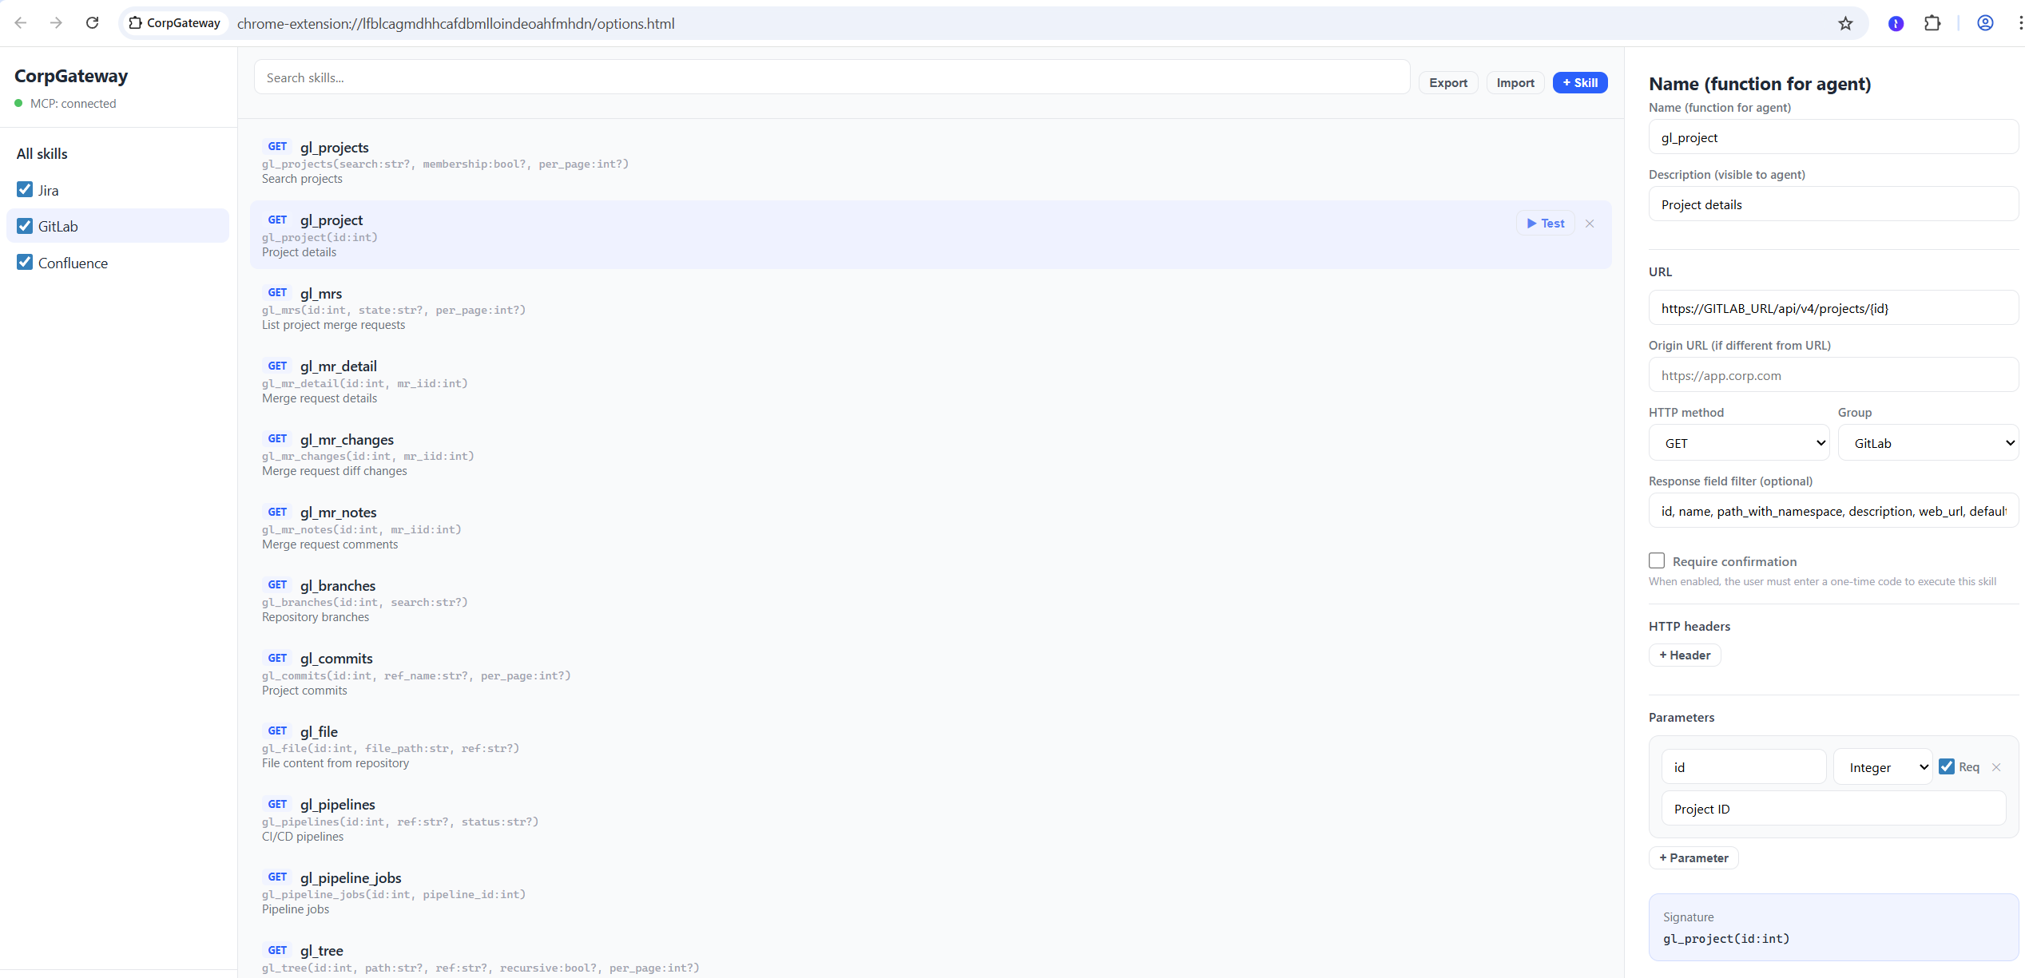Focus the Search skills input

(832, 77)
